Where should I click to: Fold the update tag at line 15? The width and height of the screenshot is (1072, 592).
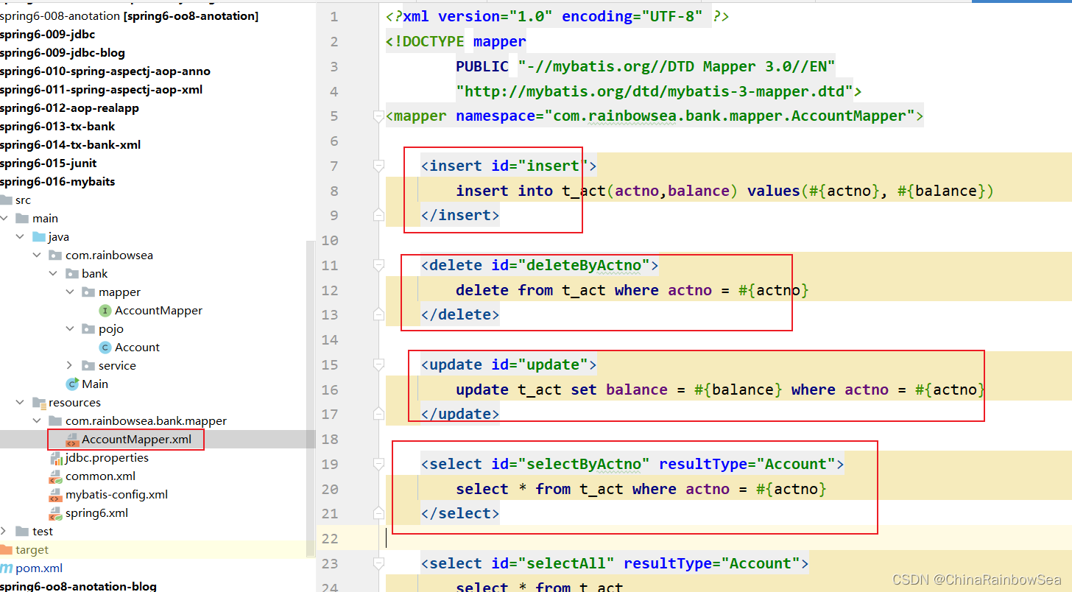pyautogui.click(x=378, y=364)
